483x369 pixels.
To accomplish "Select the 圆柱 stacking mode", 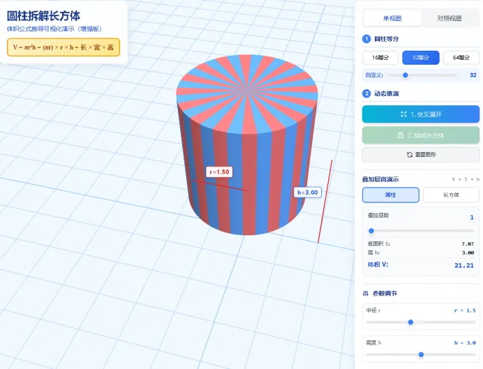I will [x=391, y=195].
